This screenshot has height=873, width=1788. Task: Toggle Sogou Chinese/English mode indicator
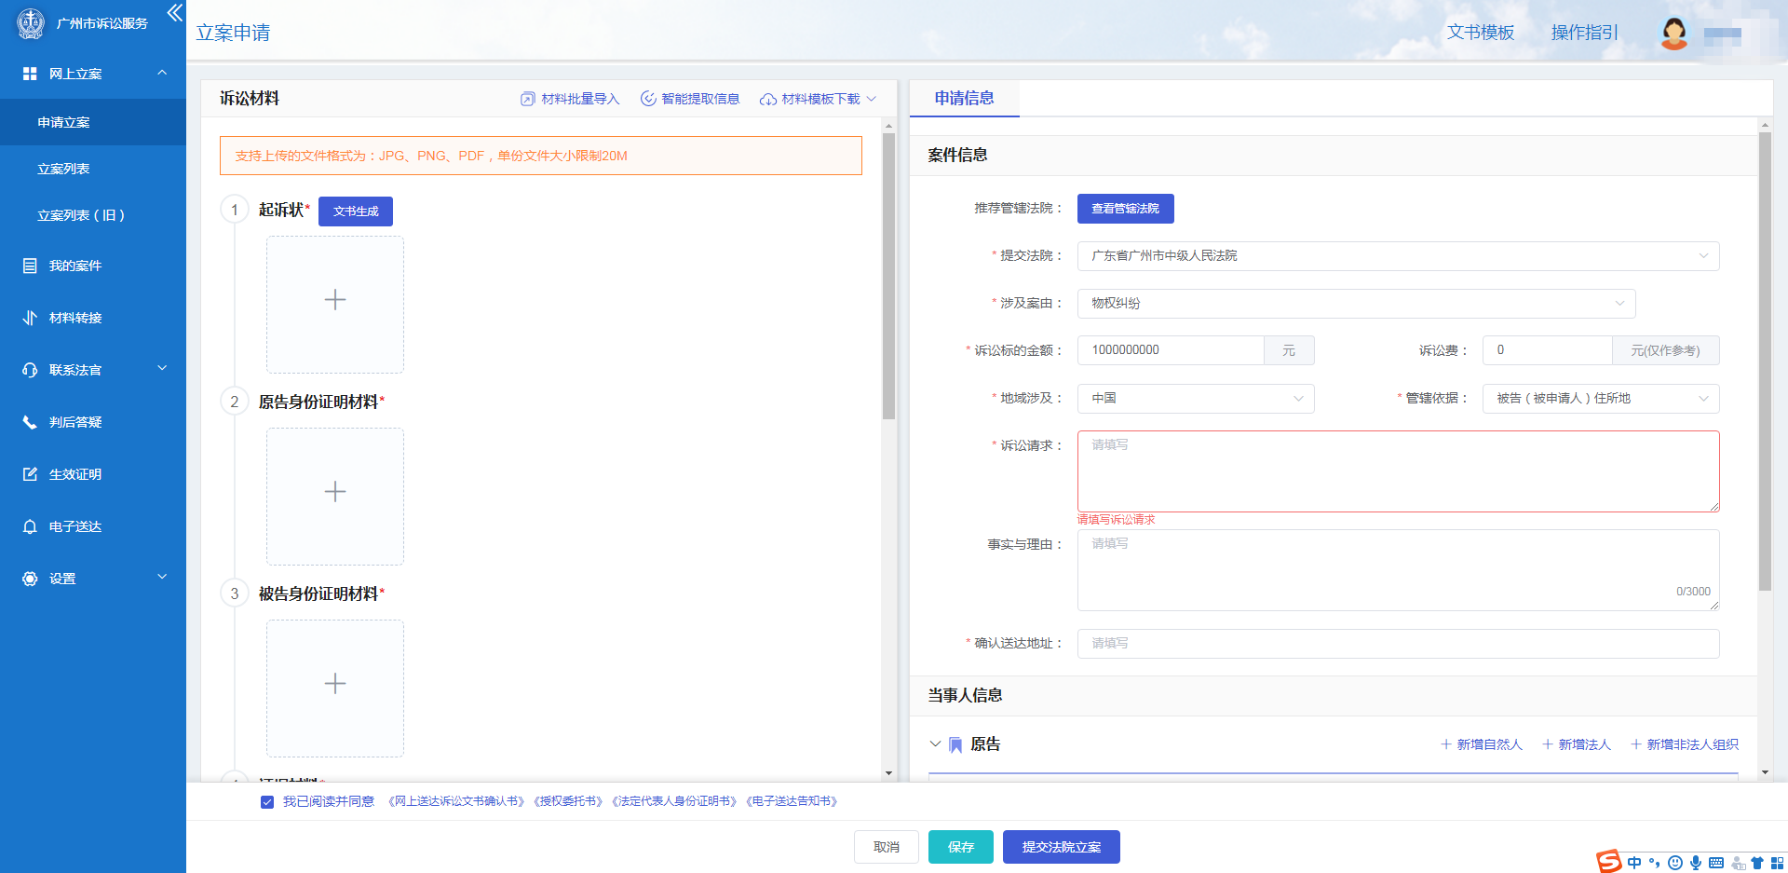[x=1634, y=863]
